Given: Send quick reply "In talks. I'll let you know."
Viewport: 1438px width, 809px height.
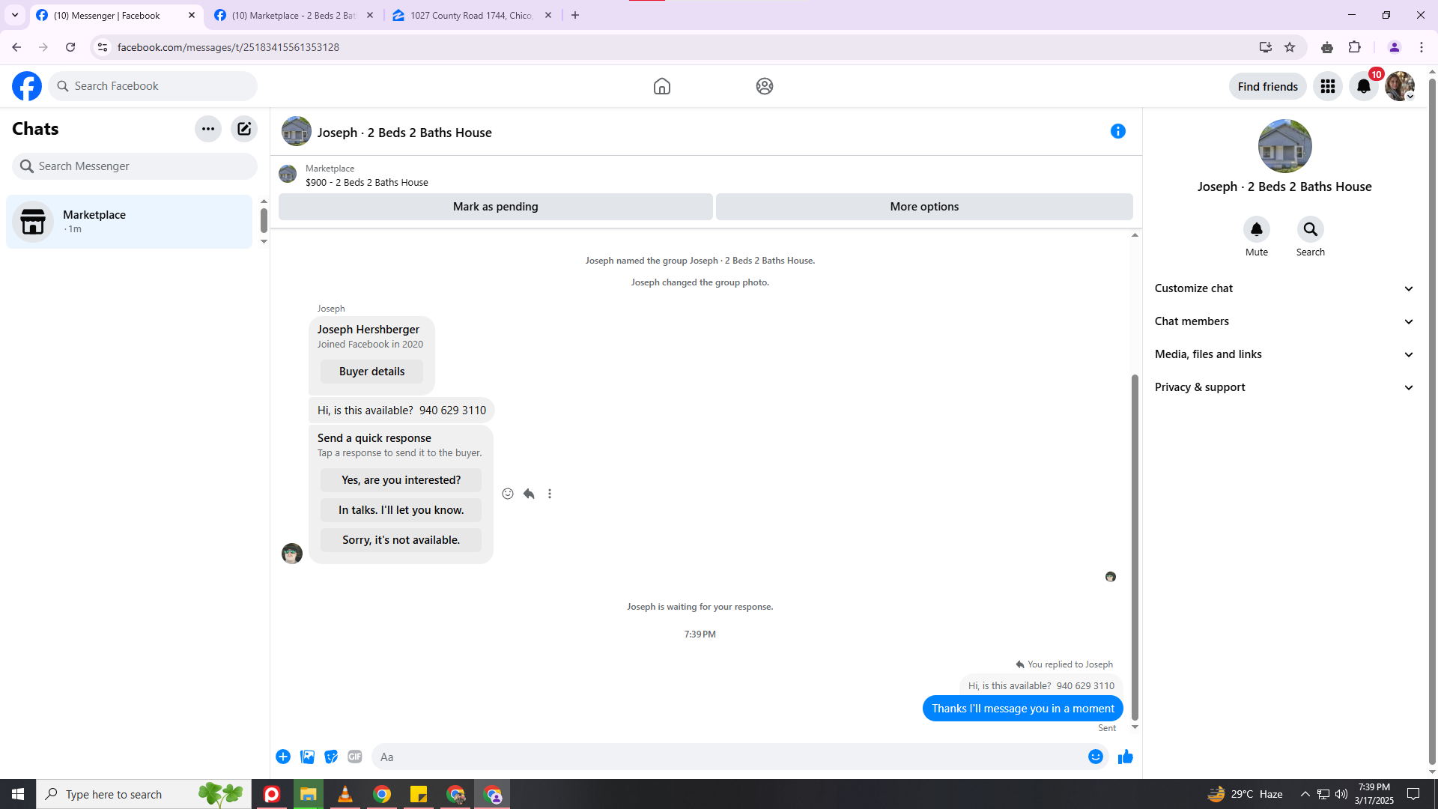Looking at the screenshot, I should pos(401,510).
